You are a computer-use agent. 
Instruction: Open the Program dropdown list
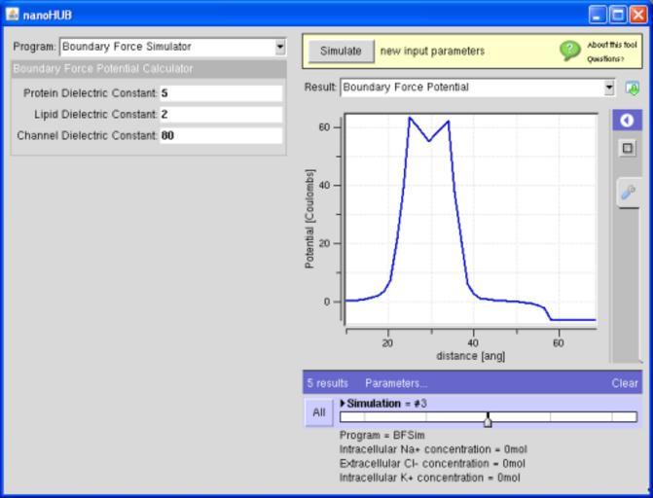(280, 47)
